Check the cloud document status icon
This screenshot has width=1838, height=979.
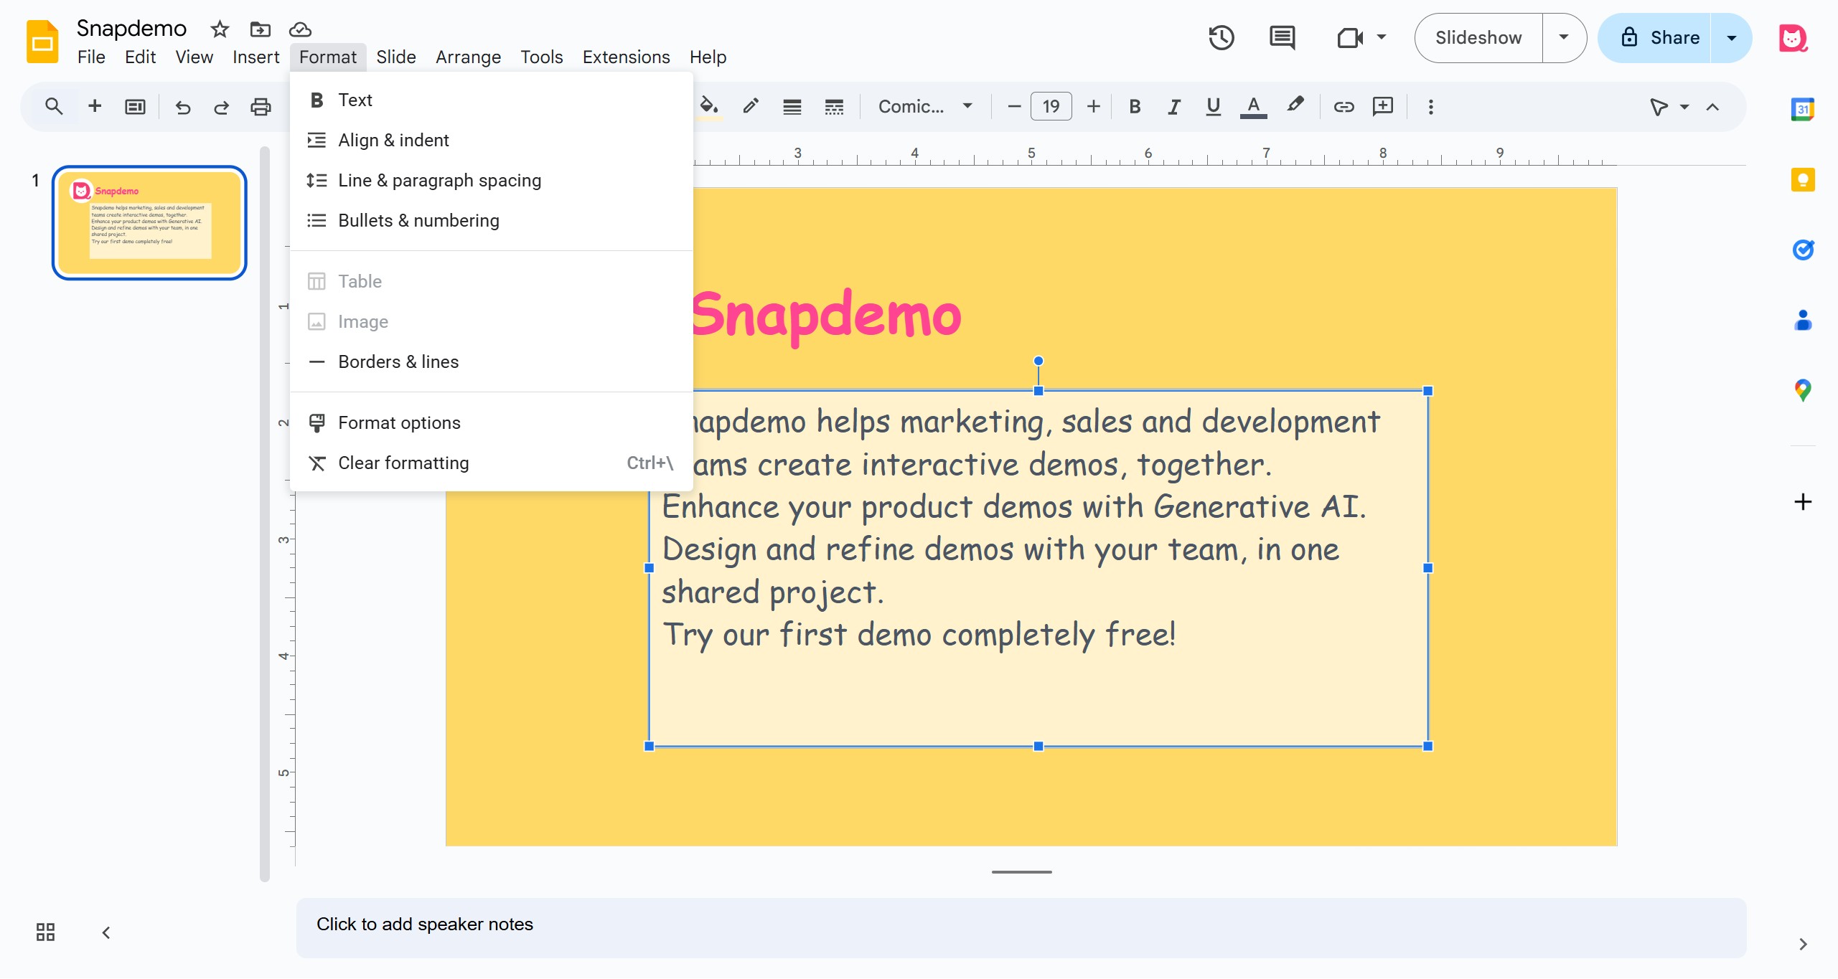(x=300, y=29)
